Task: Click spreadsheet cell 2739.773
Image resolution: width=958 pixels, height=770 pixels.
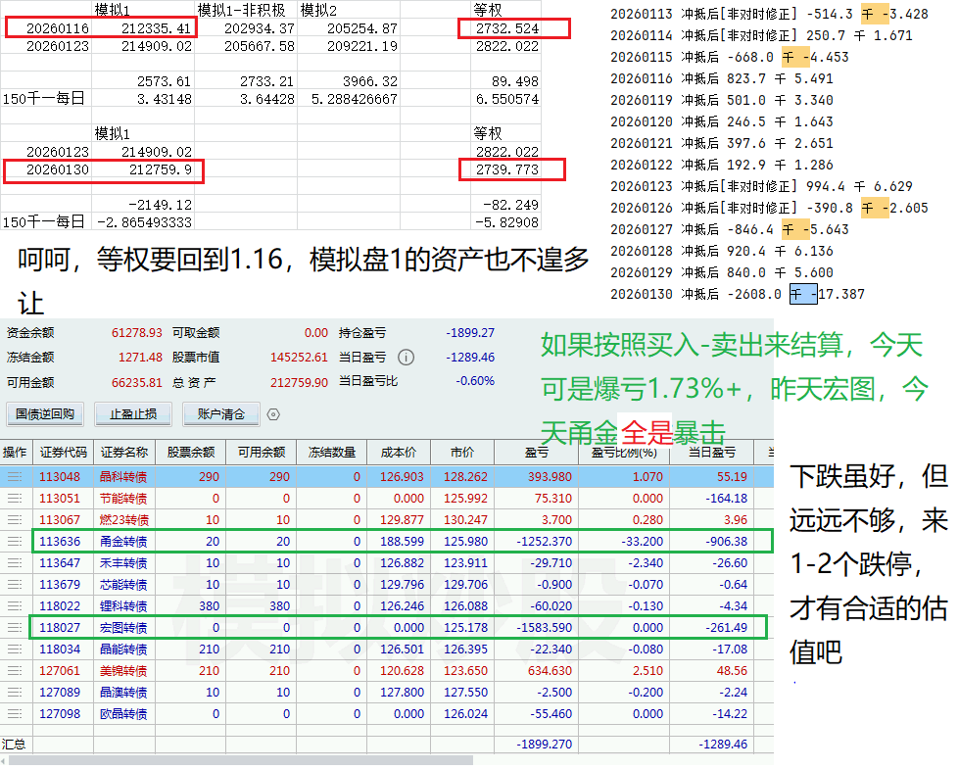Action: pyautogui.click(x=507, y=169)
